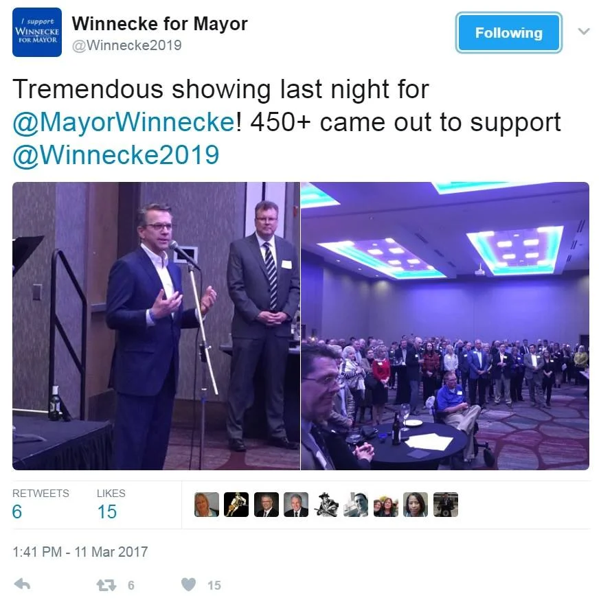The image size is (612, 611).
Task: Open the minuteman statue liker avatar
Action: tap(326, 505)
